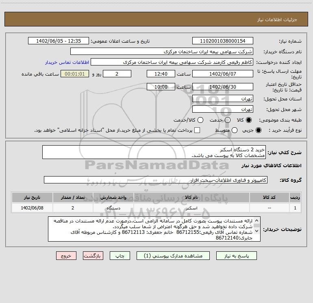Click the گروه کالا field
This screenshot has width=313, height=303.
coord(156,180)
